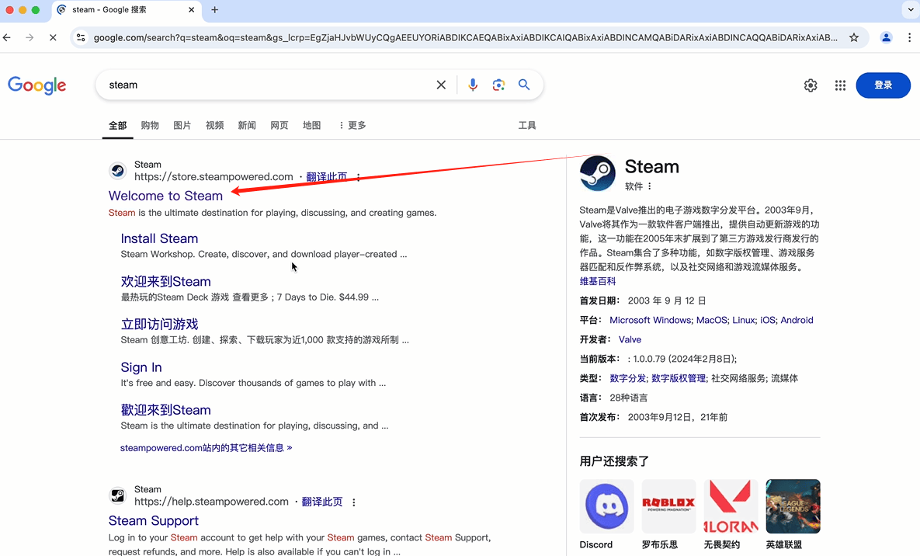Open the Roblox 罗布乐思 thumbnail
The image size is (920, 556).
pyautogui.click(x=669, y=506)
